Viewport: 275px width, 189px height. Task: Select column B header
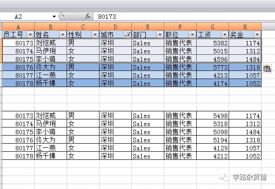[51, 27]
